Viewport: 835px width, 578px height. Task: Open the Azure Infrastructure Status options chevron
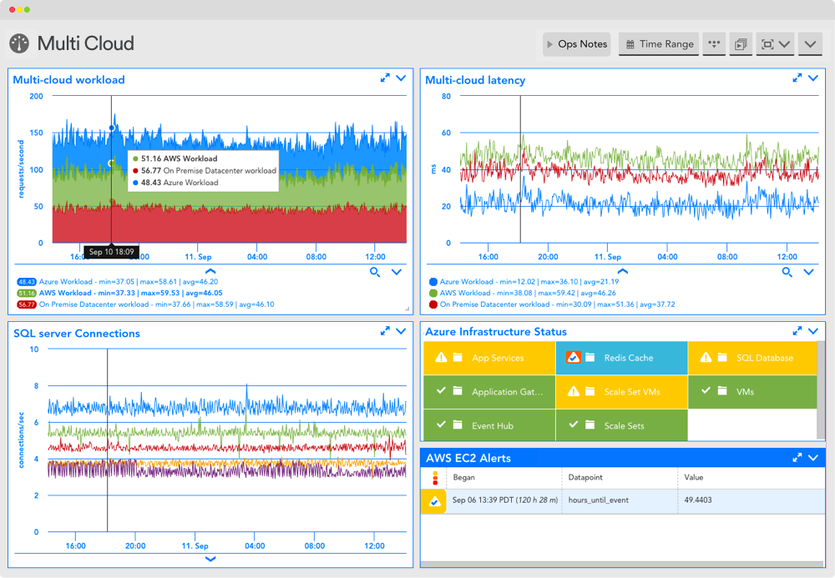(x=813, y=331)
